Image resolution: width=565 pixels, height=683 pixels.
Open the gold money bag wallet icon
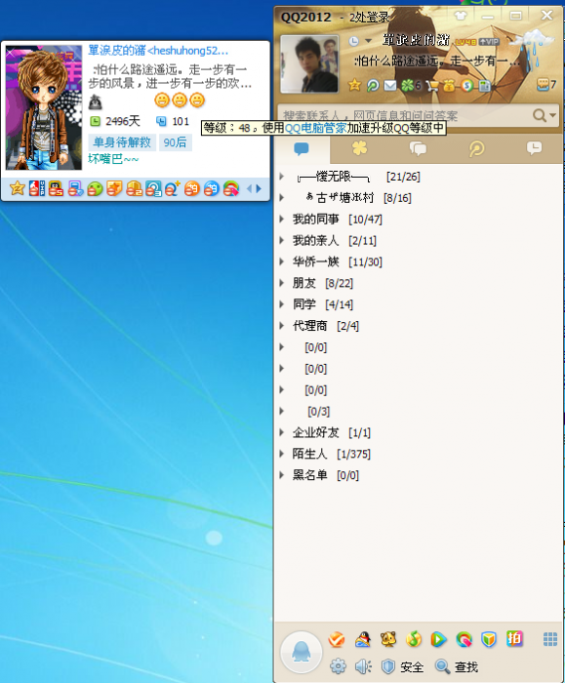[449, 86]
